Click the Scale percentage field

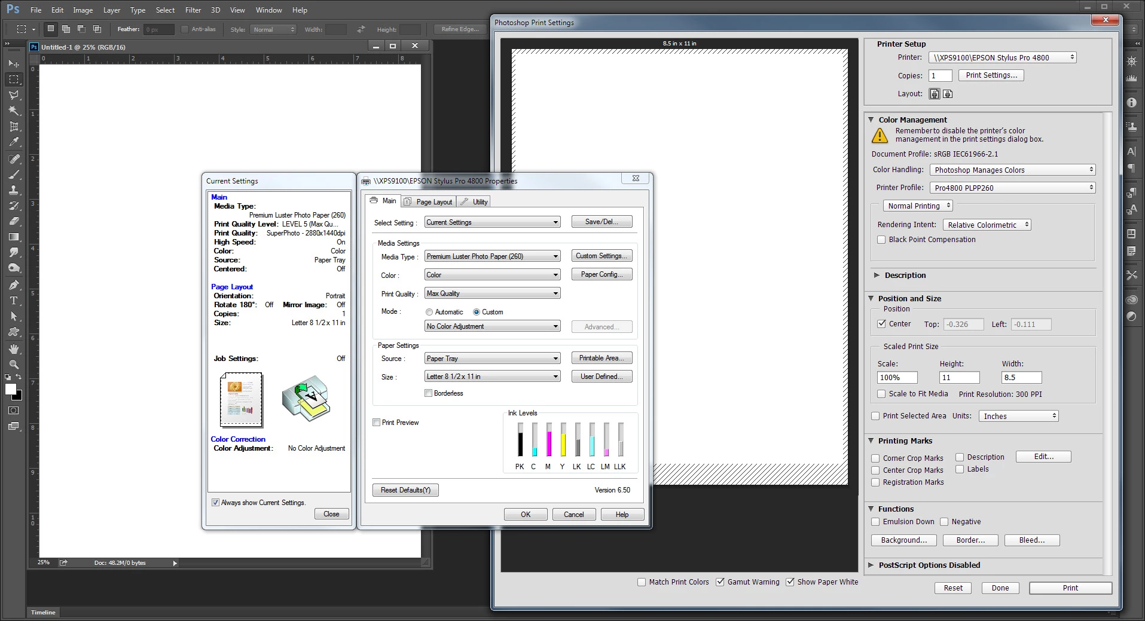[897, 378]
